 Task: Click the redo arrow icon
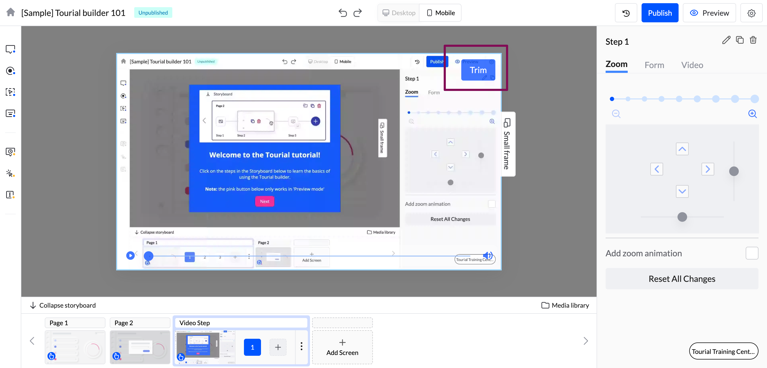pyautogui.click(x=358, y=13)
